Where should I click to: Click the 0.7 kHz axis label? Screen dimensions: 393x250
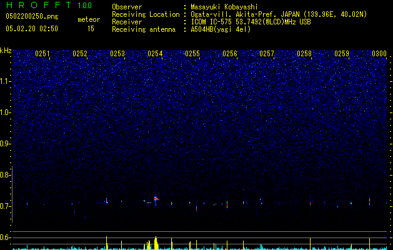4,206
